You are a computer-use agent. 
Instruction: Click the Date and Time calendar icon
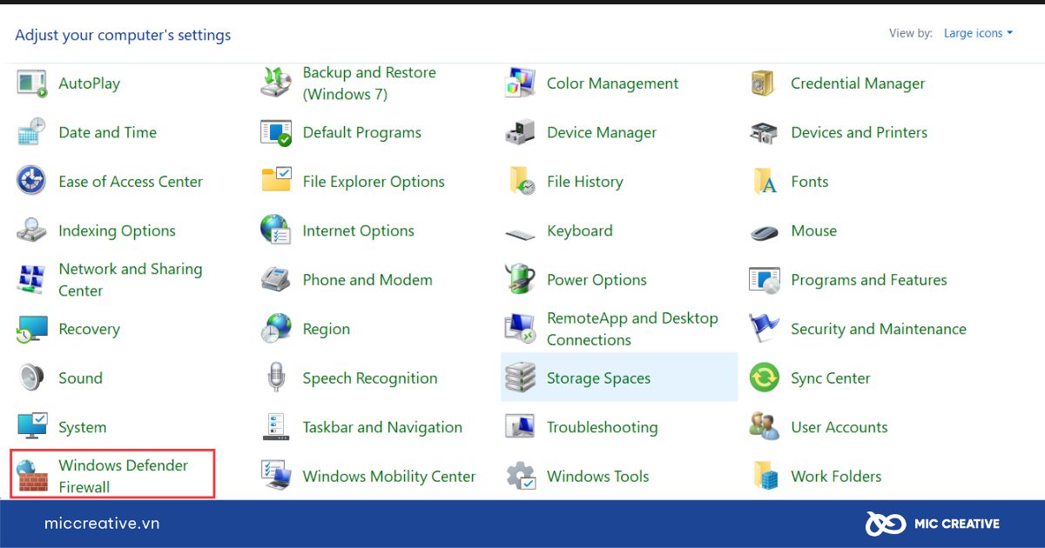(x=32, y=132)
